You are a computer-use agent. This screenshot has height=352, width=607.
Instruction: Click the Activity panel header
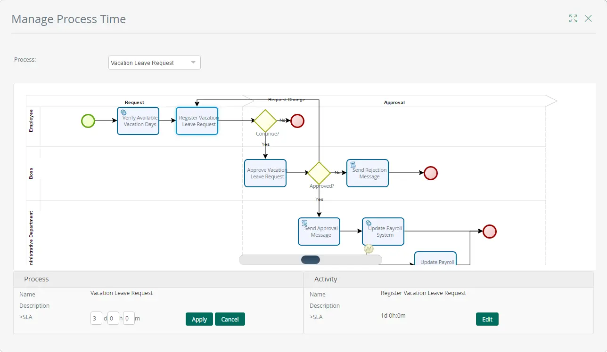point(448,279)
